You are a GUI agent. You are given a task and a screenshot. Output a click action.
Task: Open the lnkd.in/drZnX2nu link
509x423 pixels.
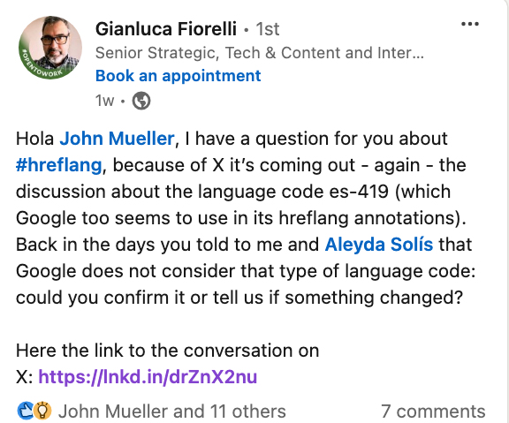point(148,377)
